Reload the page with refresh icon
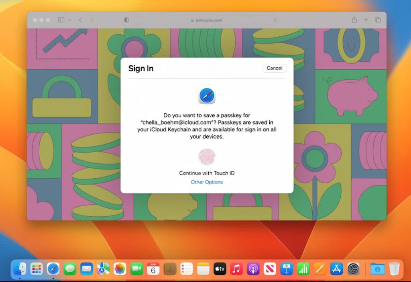The height and width of the screenshot is (282, 411). [275, 20]
